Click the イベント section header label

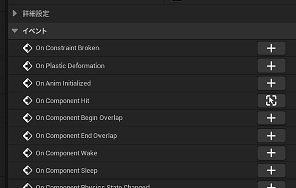tap(35, 31)
